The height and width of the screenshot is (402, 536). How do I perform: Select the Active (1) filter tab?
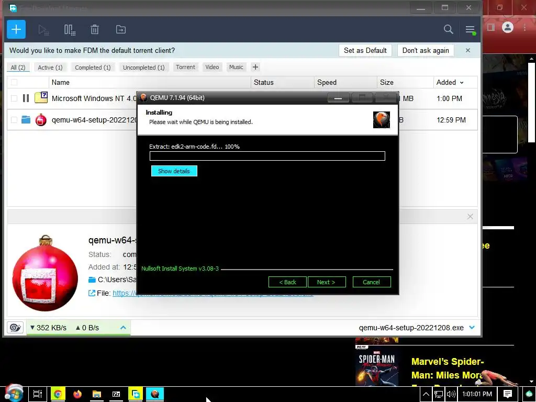(x=50, y=68)
